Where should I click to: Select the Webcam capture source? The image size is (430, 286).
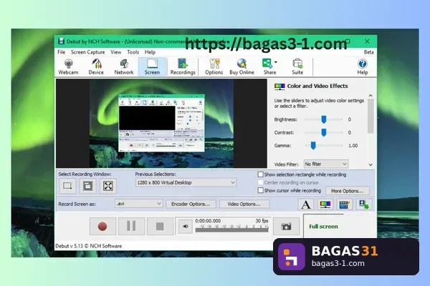[68, 66]
